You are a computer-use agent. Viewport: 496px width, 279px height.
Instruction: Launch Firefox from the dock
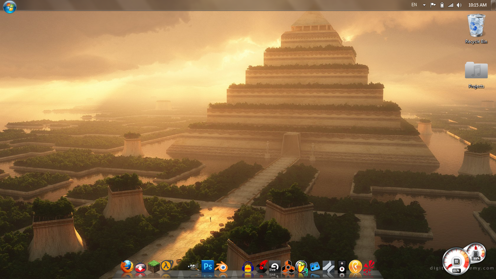[x=127, y=267]
